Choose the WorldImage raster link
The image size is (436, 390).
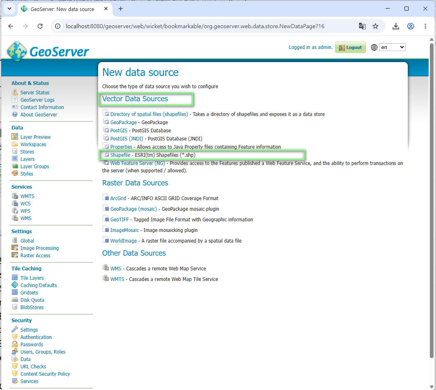click(x=124, y=241)
